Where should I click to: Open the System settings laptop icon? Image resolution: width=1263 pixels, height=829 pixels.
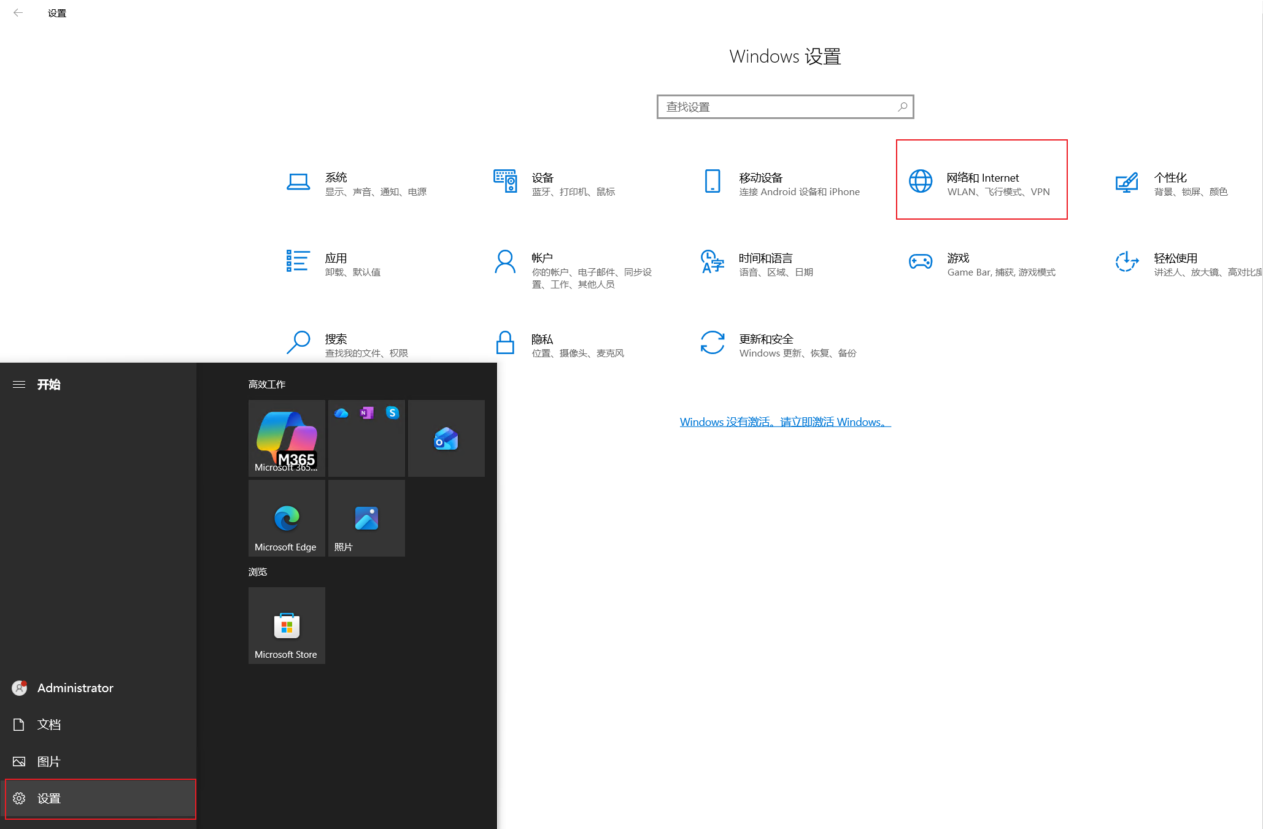pyautogui.click(x=298, y=182)
